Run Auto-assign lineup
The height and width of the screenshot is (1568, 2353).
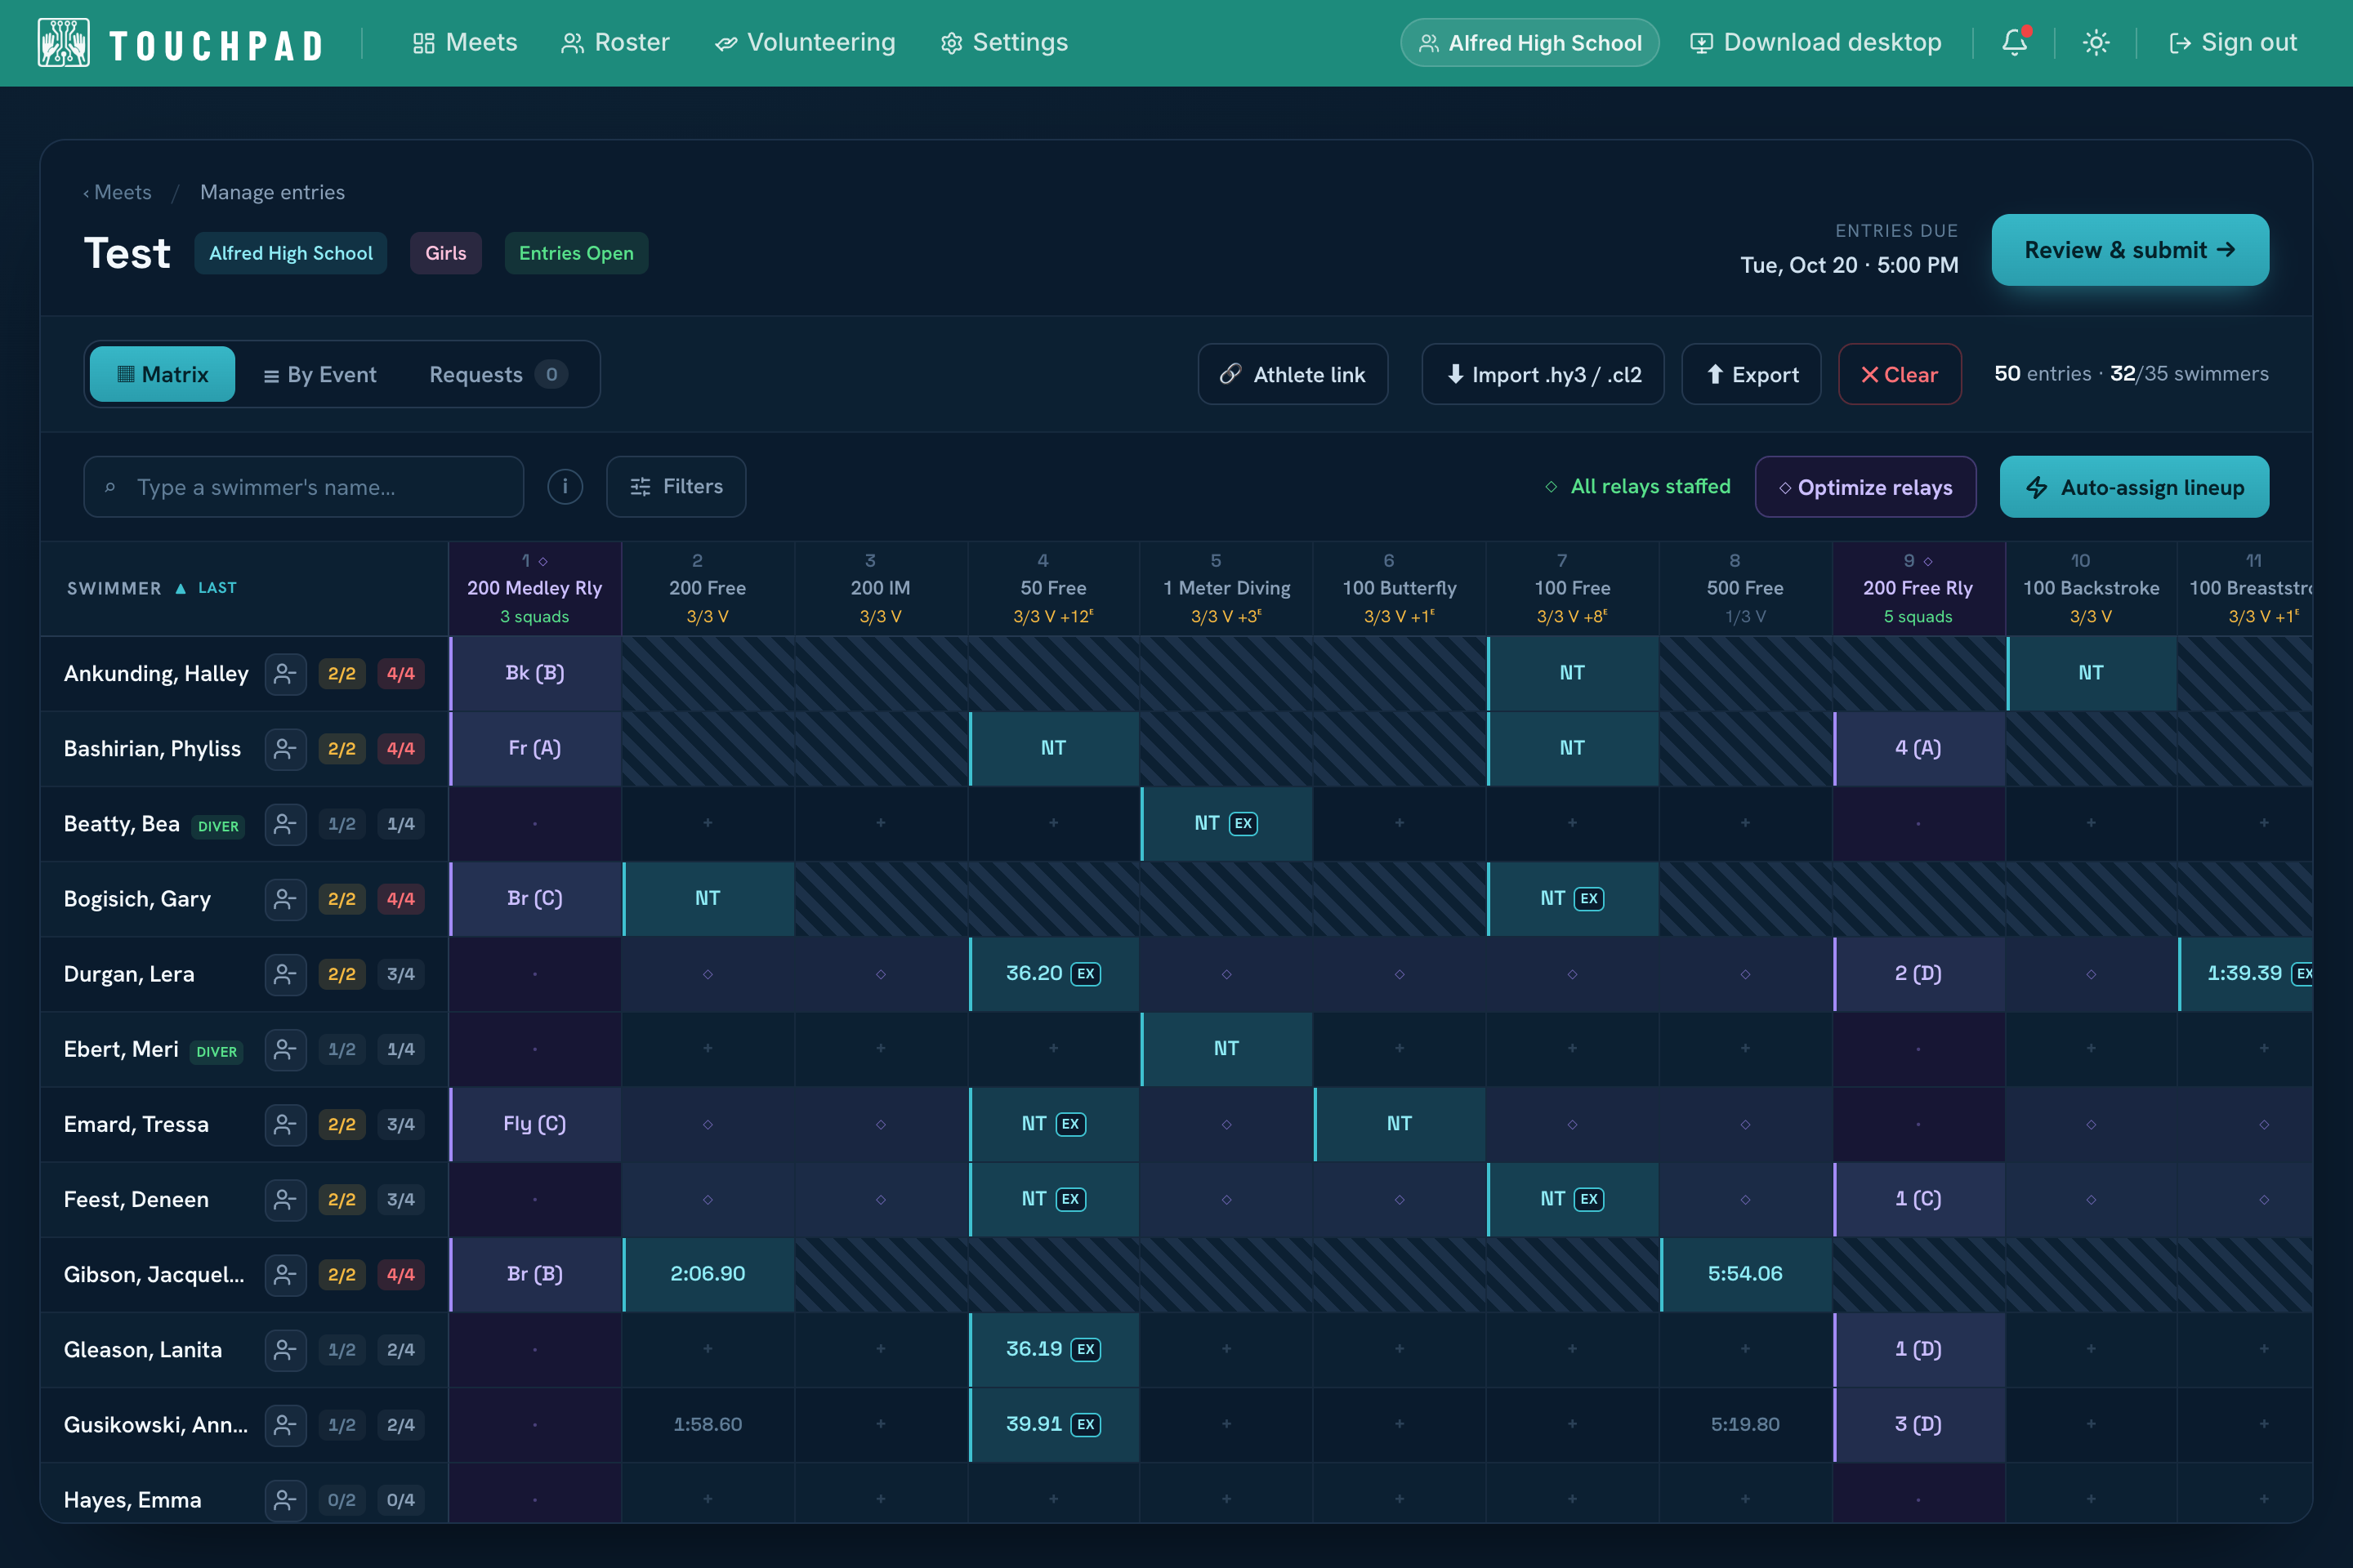tap(2134, 487)
